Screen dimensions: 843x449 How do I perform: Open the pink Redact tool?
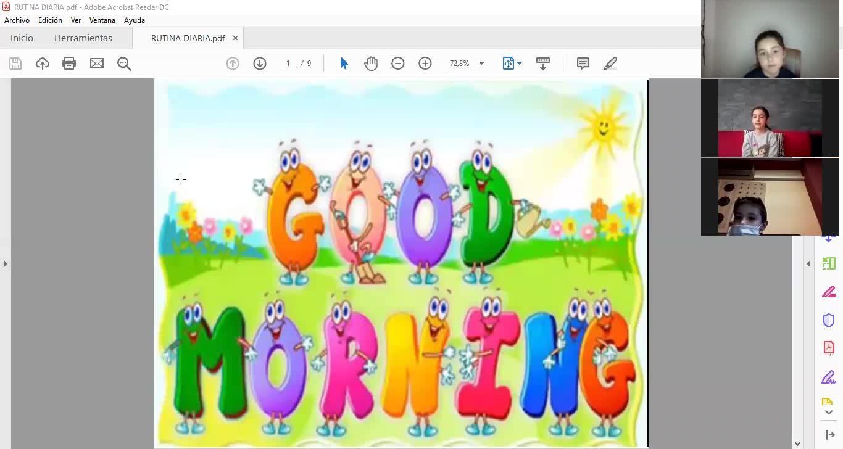point(829,292)
